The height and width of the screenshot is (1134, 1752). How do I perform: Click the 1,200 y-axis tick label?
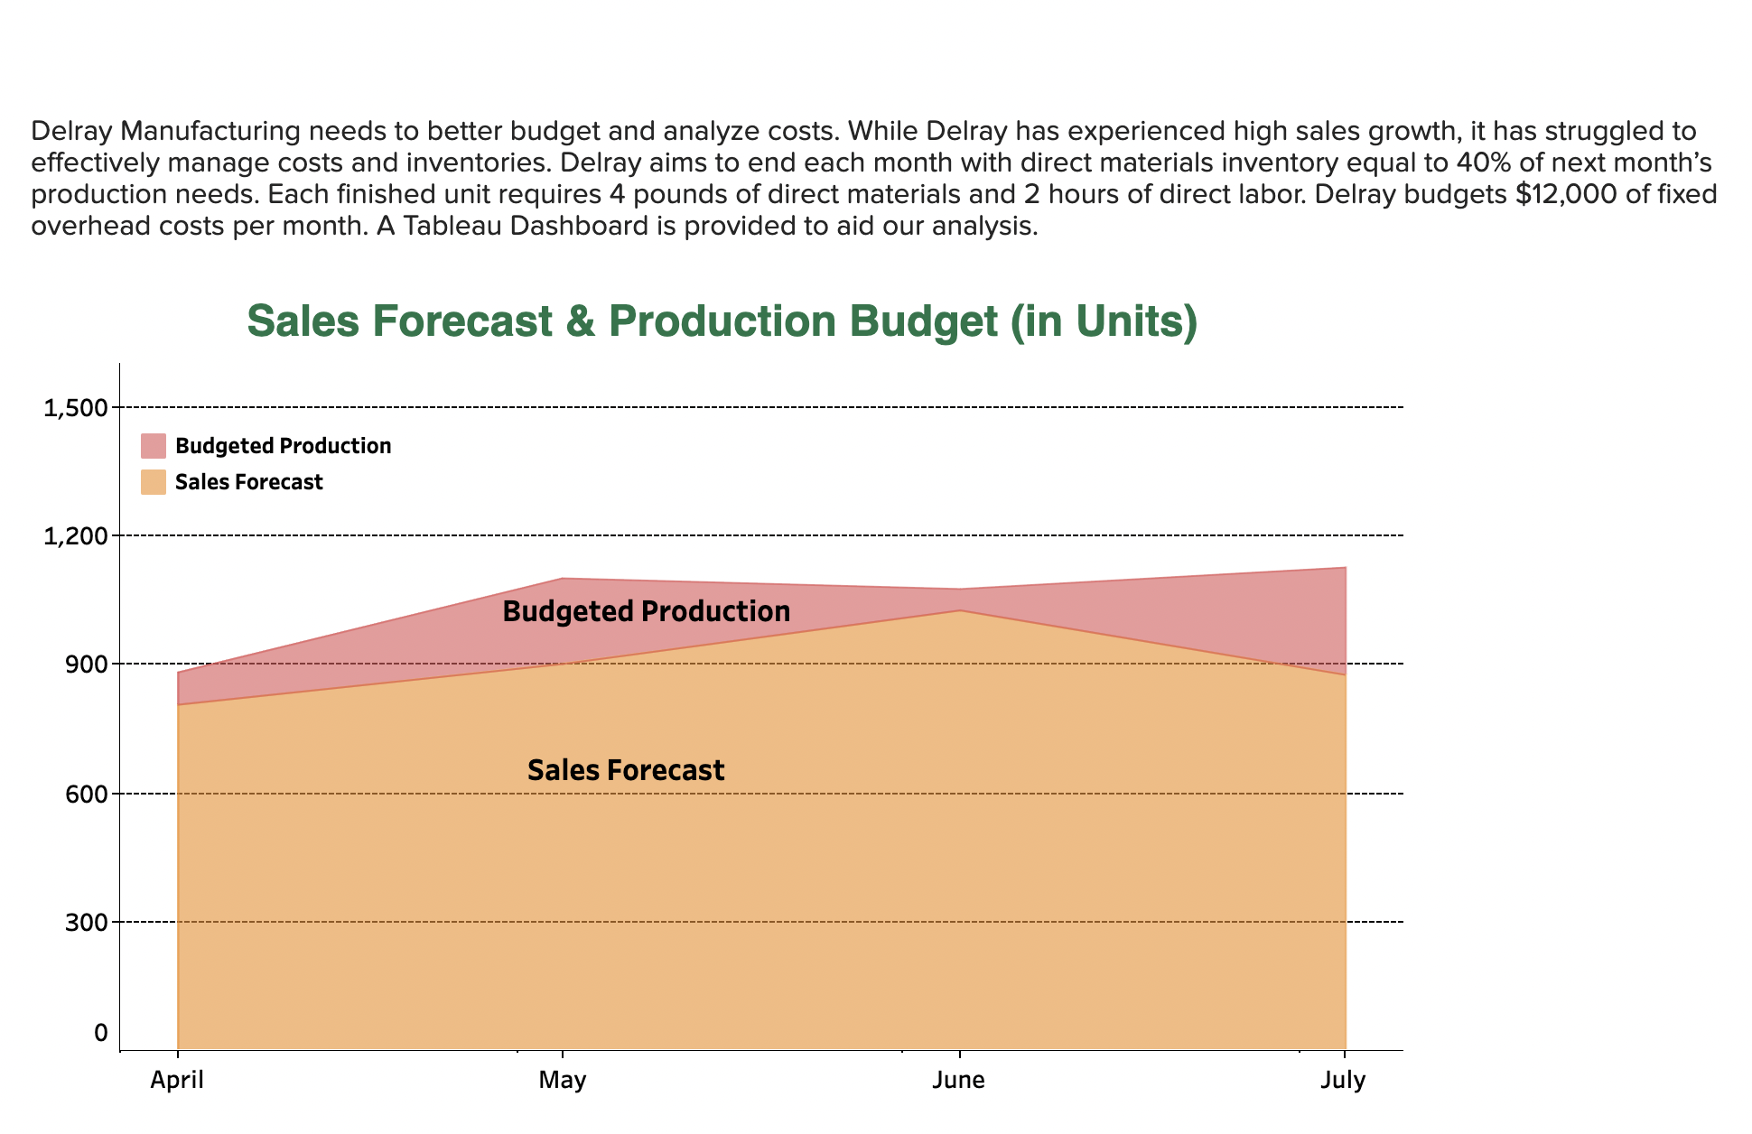(77, 536)
